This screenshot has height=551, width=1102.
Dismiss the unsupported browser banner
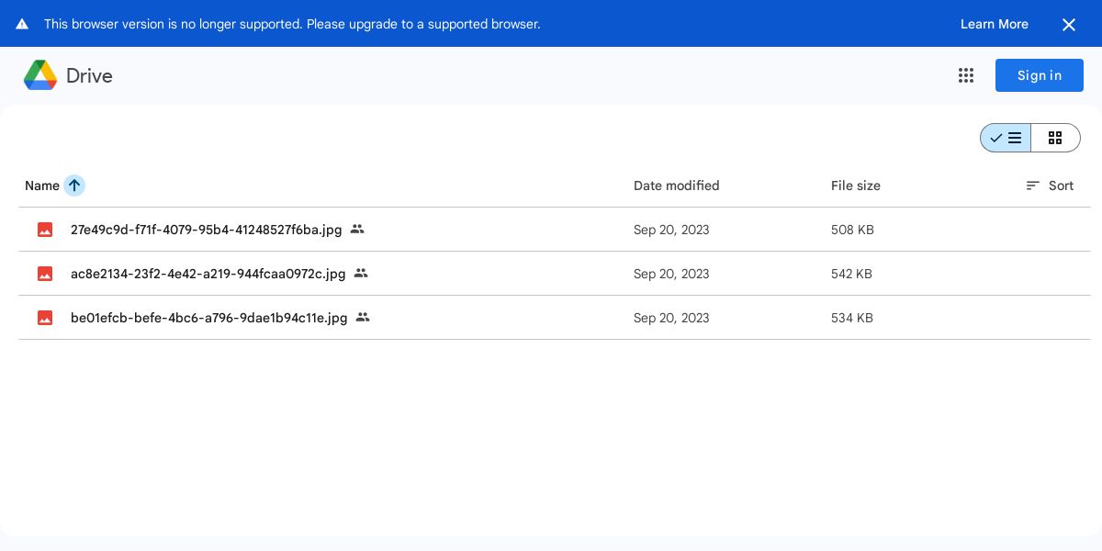coord(1068,25)
